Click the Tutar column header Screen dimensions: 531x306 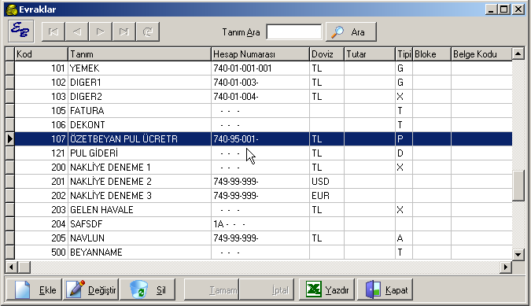(370, 54)
